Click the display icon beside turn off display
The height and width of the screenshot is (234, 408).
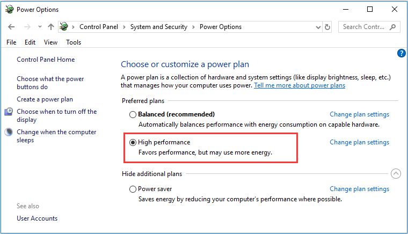(x=9, y=112)
